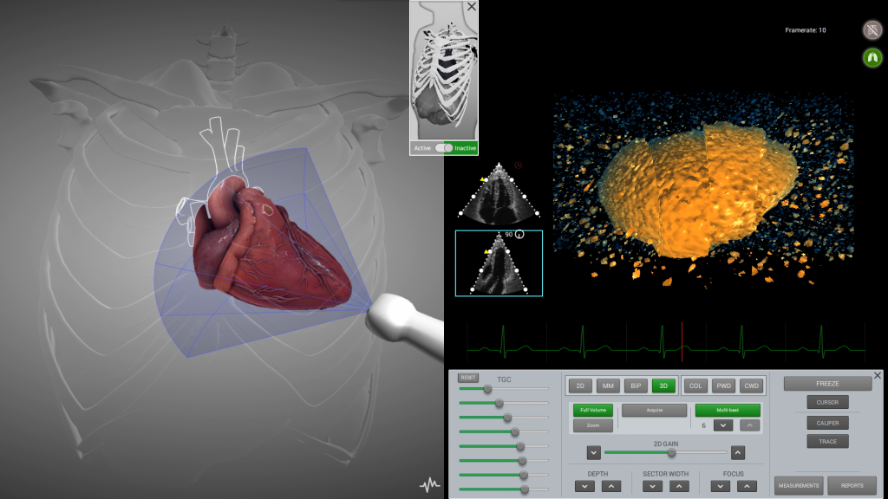Adjust the eighth TGC slider
This screenshot has width=888, height=499.
pyautogui.click(x=525, y=489)
